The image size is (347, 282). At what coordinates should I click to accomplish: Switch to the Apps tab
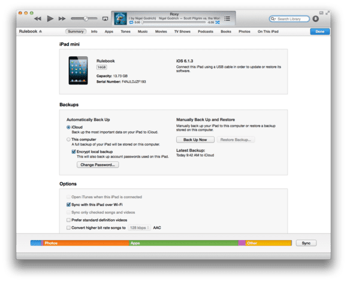109,31
